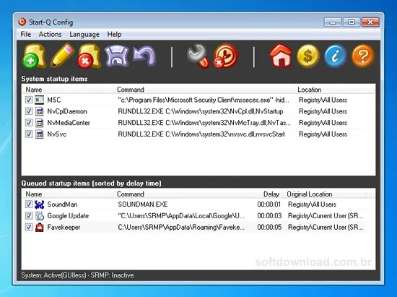Image resolution: width=397 pixels, height=297 pixels.
Task: Toggle the NvMediaCenter checkbox
Action: [29, 122]
